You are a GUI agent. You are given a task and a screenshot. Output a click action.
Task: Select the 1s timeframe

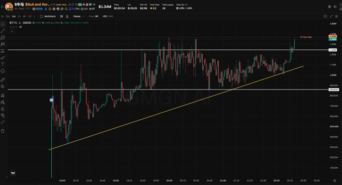pos(3,17)
